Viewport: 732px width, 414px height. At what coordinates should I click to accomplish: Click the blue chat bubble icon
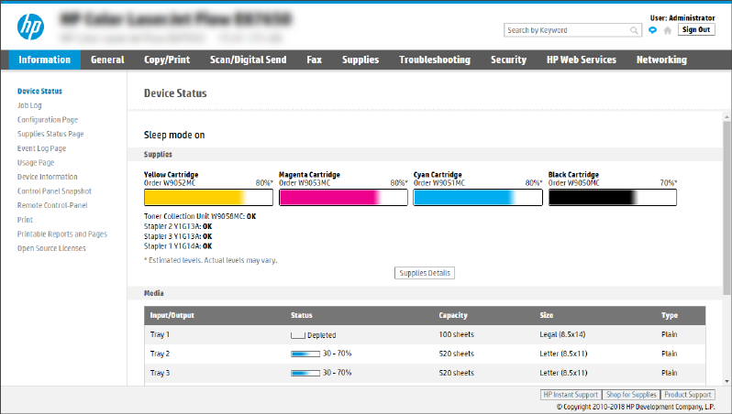tap(652, 30)
